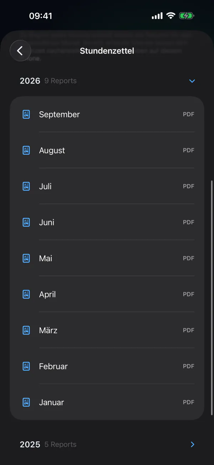The width and height of the screenshot is (214, 465).
Task: Collapse the 2026 reports section chevron
Action: tap(192, 81)
